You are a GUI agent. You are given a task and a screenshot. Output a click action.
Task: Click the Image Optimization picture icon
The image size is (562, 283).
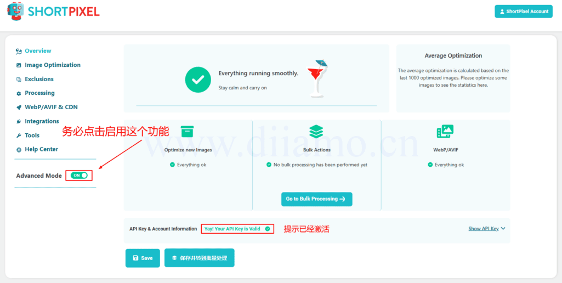click(19, 65)
